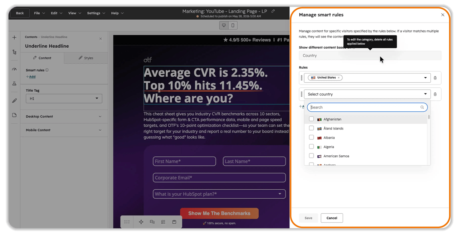The image size is (458, 238).
Task: Open the HubSpot plan dropdown on form
Action: point(219,194)
